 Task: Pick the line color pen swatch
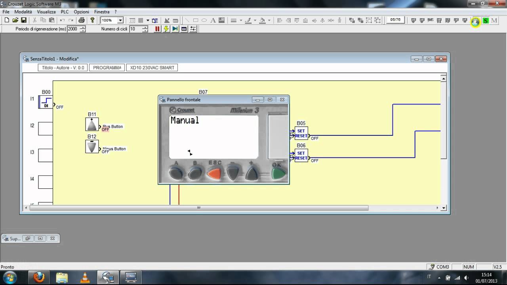(x=248, y=20)
